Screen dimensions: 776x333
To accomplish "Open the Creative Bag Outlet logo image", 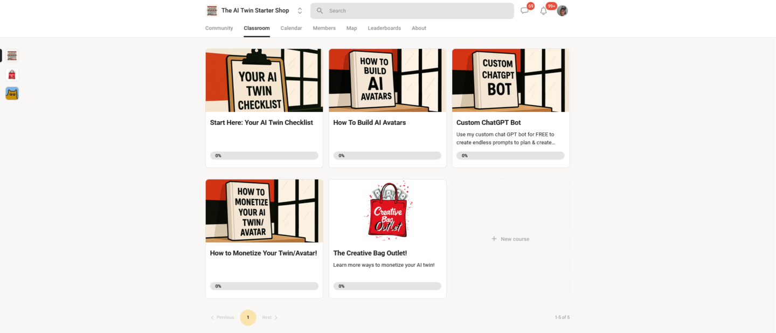I will point(387,211).
